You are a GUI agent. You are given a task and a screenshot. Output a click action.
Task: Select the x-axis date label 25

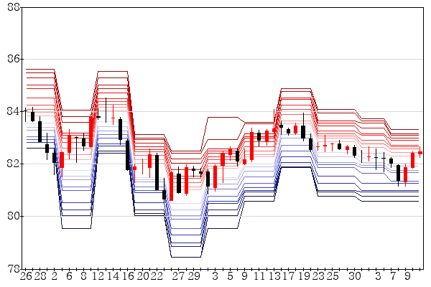(x=333, y=276)
